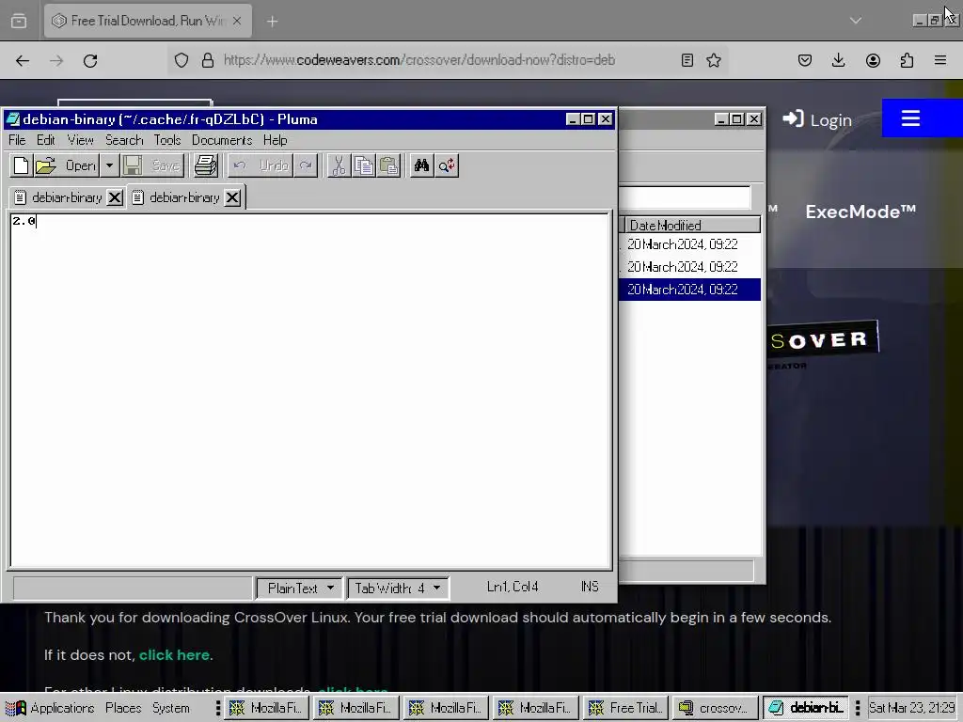Open the File menu in Pluma
The width and height of the screenshot is (963, 722).
pos(17,140)
